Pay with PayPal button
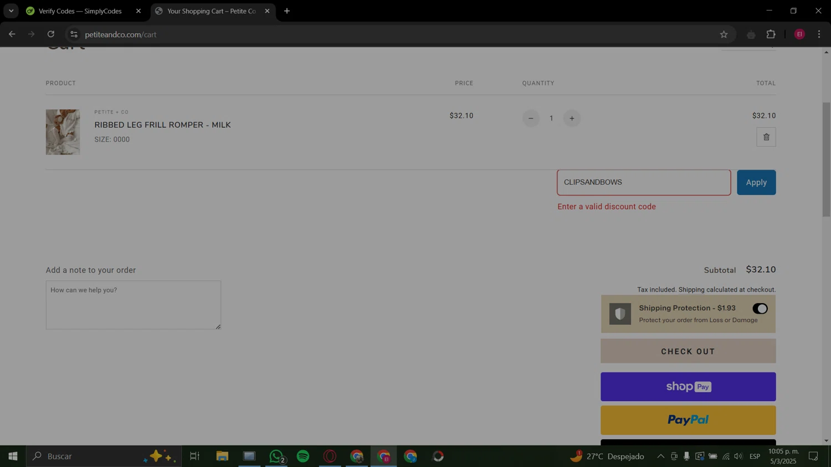 [688, 420]
